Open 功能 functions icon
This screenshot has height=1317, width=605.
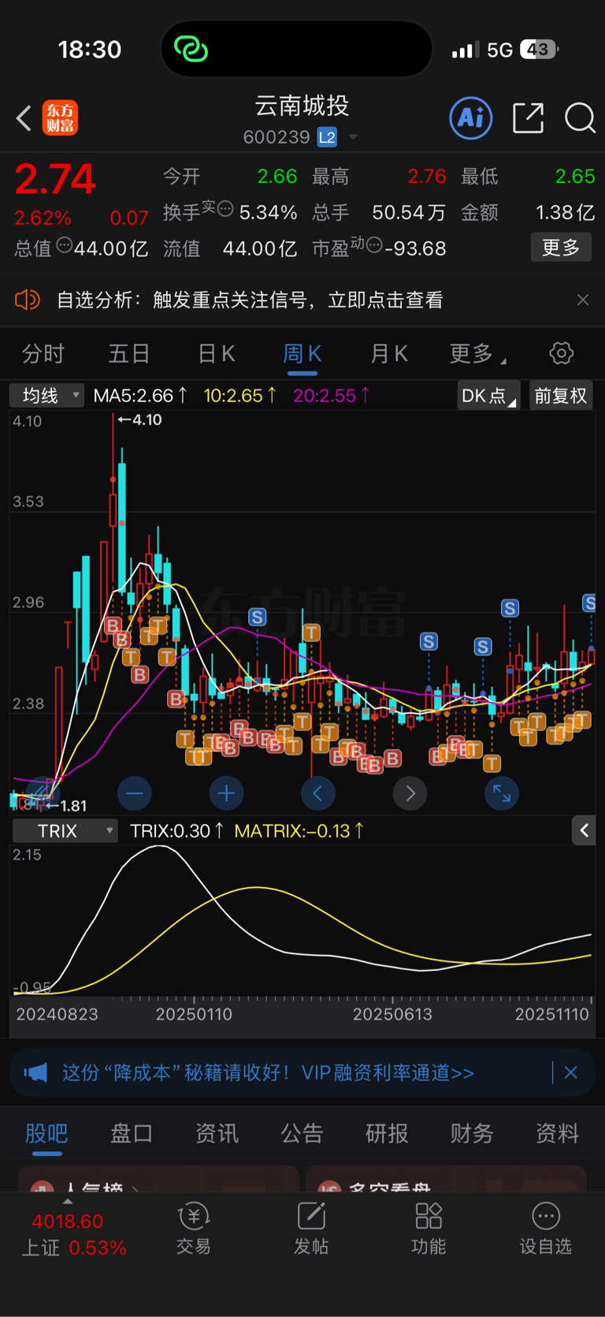click(429, 1228)
